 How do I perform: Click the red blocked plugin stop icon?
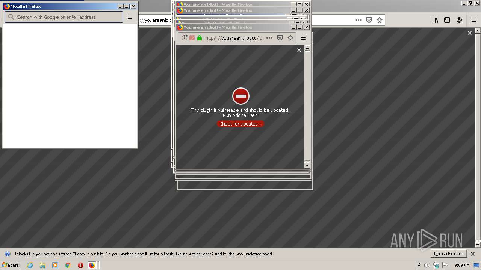(240, 96)
